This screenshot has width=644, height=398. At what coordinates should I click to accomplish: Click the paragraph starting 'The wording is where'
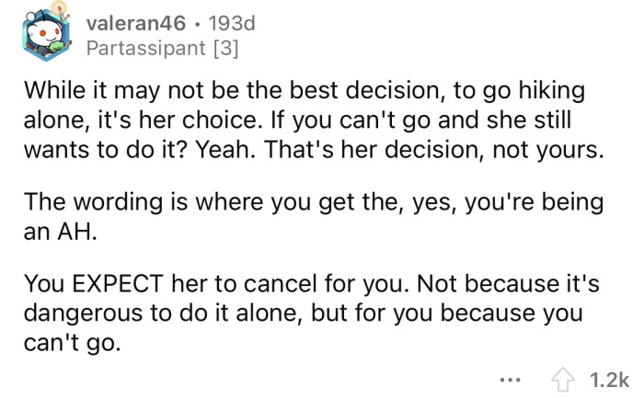315,217
